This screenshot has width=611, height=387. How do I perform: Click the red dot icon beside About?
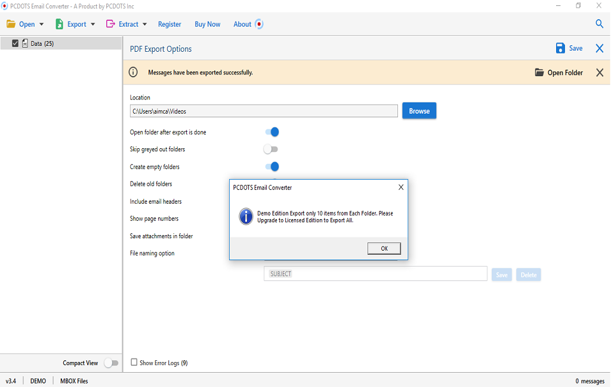(259, 24)
